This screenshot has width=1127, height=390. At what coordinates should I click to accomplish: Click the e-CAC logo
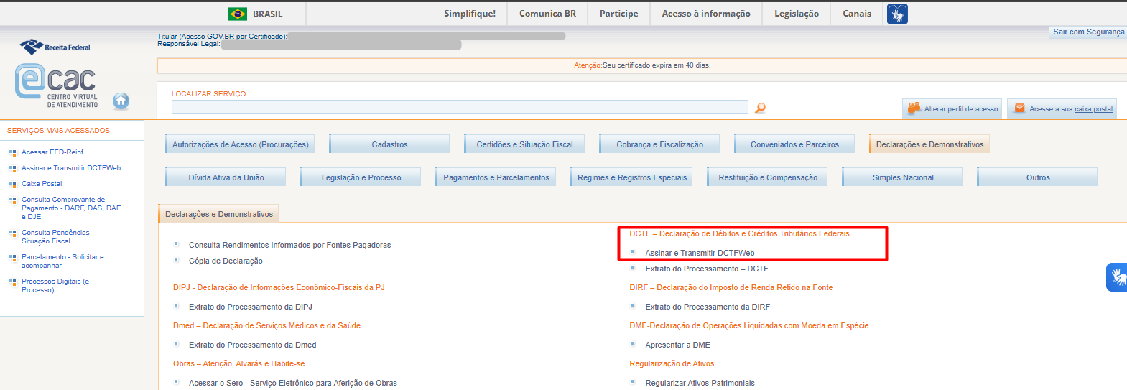tap(56, 85)
